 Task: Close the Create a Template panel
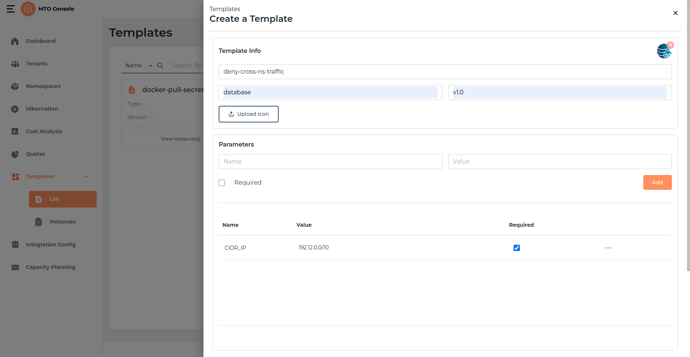point(675,13)
